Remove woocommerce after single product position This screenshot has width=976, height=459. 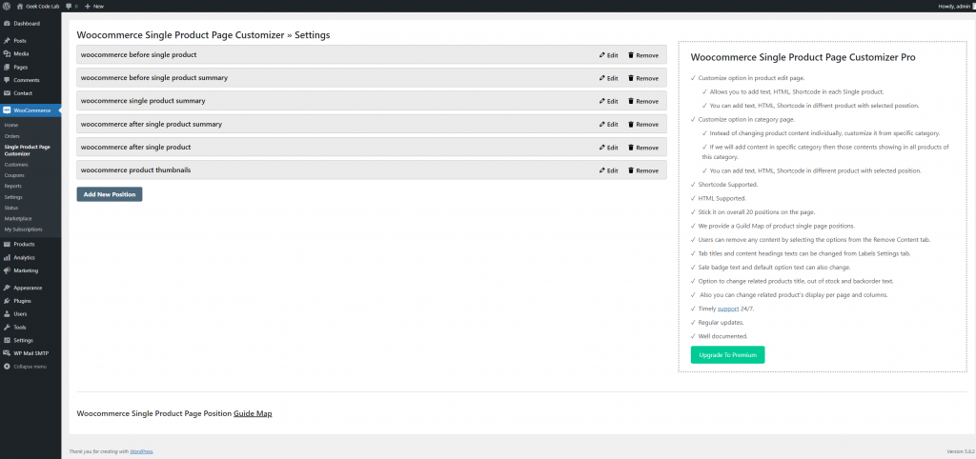coord(643,148)
